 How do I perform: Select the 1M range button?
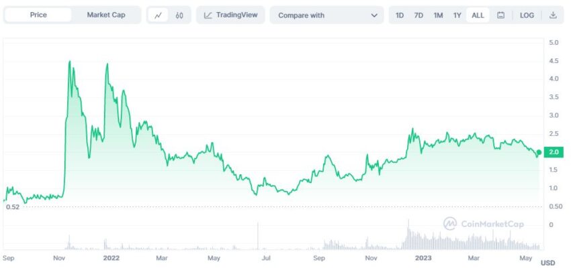tap(438, 15)
